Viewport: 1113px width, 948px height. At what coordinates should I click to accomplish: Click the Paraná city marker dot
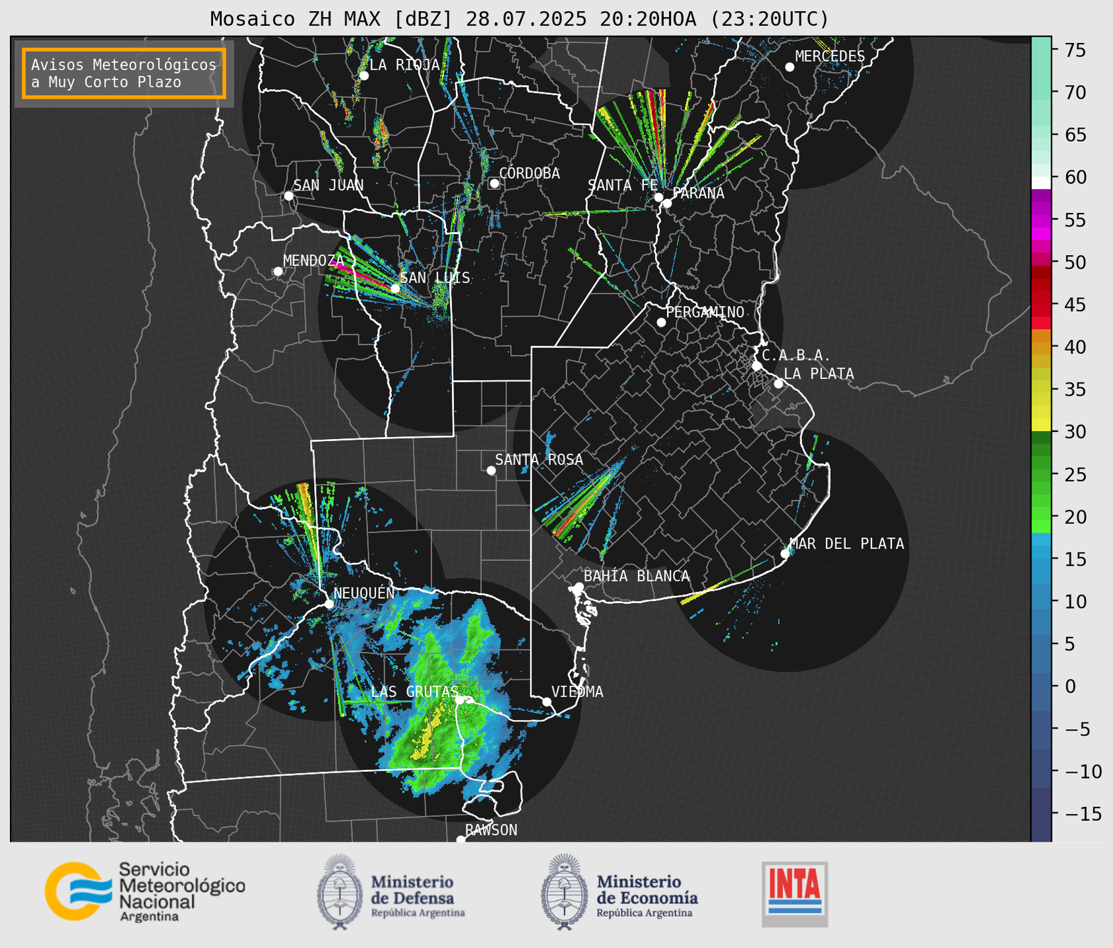point(667,203)
